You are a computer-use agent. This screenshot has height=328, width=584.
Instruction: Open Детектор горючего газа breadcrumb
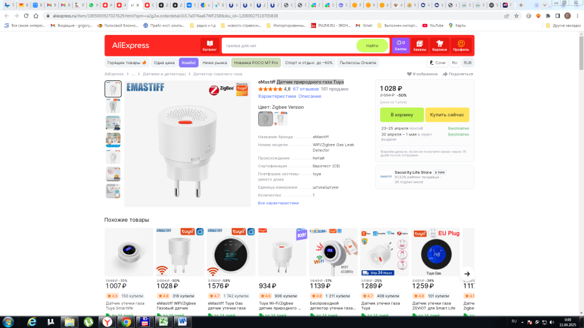pos(217,74)
